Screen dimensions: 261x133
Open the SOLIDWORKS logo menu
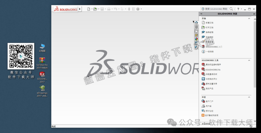[x=66, y=9]
